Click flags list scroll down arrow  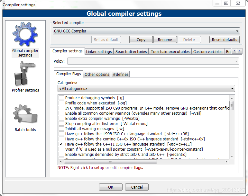tap(232, 156)
